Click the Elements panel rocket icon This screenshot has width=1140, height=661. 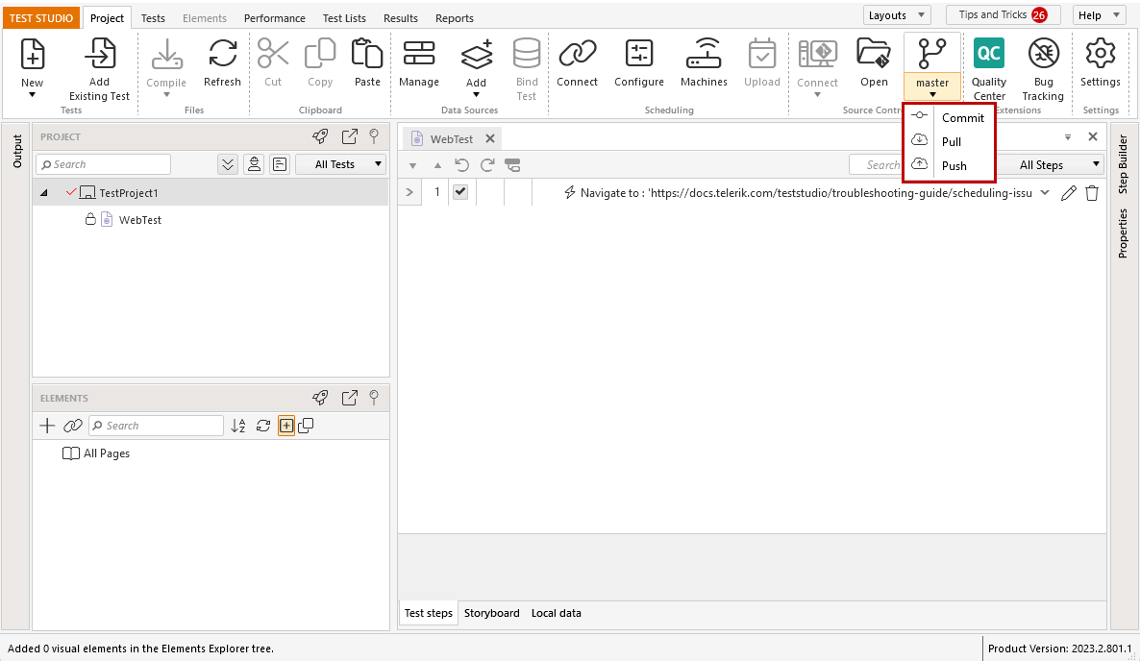click(x=320, y=398)
